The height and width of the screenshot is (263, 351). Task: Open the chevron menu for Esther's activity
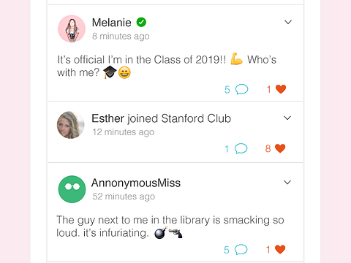coord(287,118)
